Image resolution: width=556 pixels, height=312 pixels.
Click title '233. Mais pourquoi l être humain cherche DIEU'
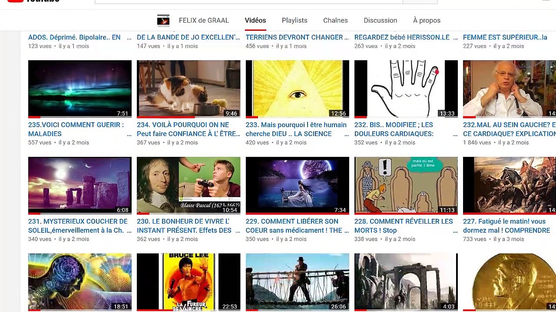tap(296, 129)
